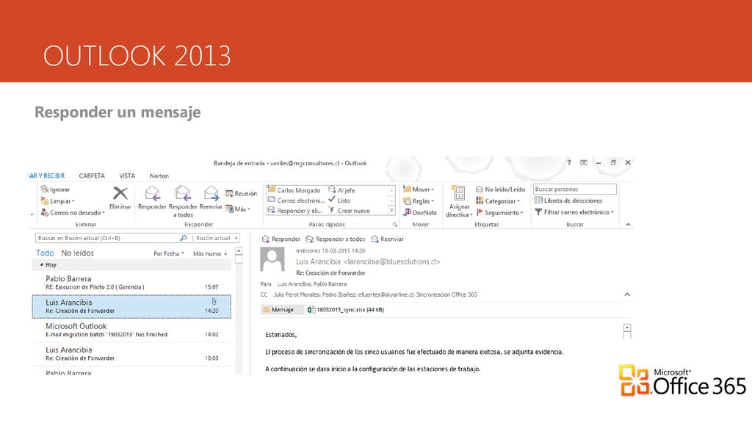Click the Reenviar ribbon icon

point(211,193)
